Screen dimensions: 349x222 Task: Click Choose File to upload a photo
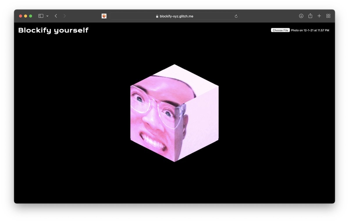click(280, 30)
